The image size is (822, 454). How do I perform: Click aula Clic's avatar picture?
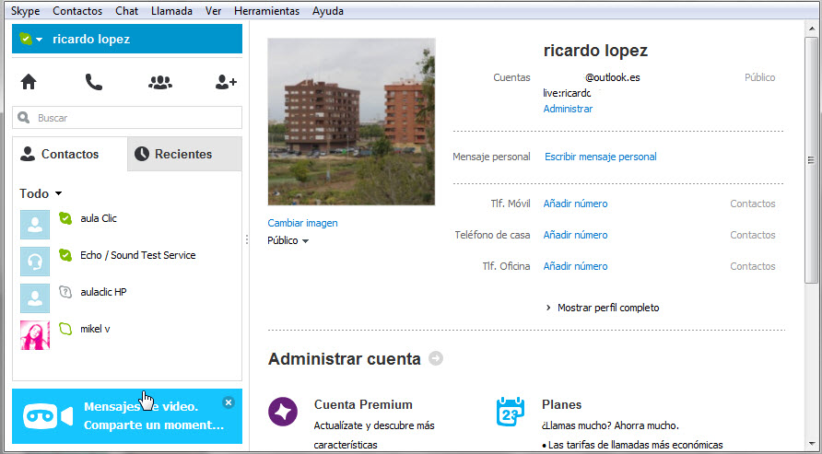coord(35,225)
